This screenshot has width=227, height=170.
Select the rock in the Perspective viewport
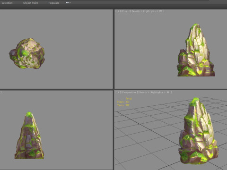pos(199,131)
